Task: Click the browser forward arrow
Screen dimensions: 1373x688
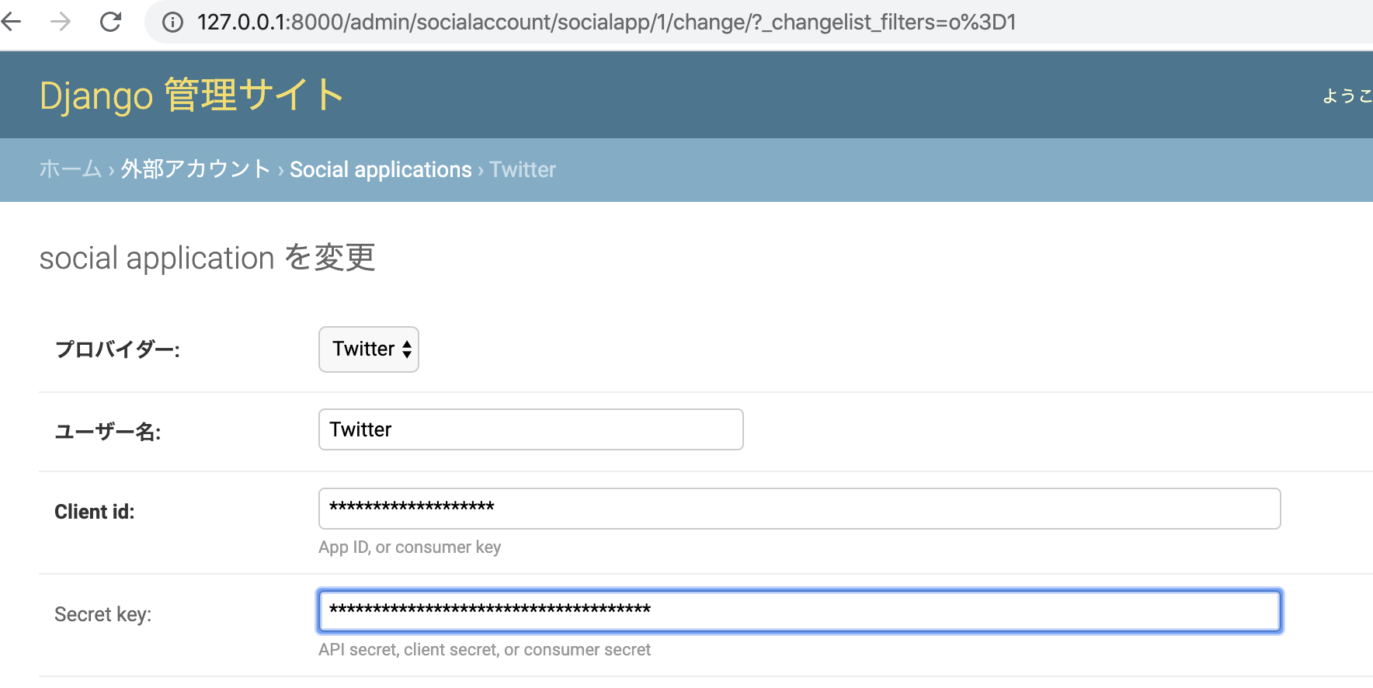Action: 60,22
